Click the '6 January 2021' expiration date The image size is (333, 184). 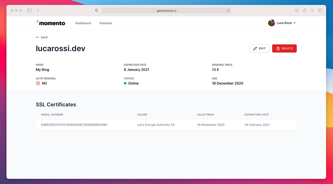point(137,70)
